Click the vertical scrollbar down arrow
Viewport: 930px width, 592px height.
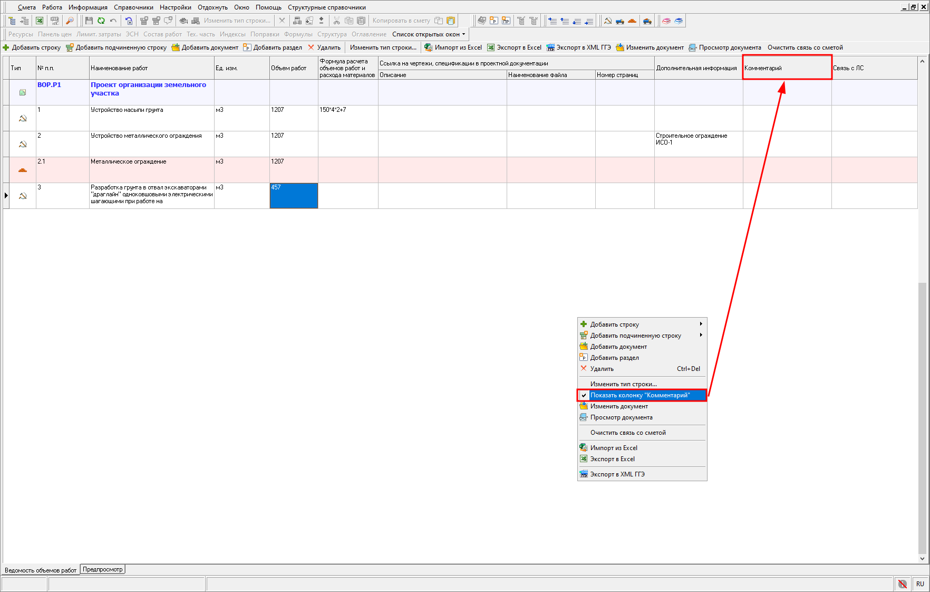point(922,558)
